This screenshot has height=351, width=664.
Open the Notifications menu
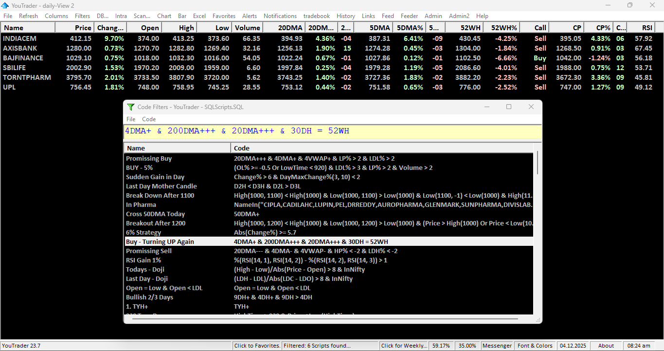click(280, 16)
